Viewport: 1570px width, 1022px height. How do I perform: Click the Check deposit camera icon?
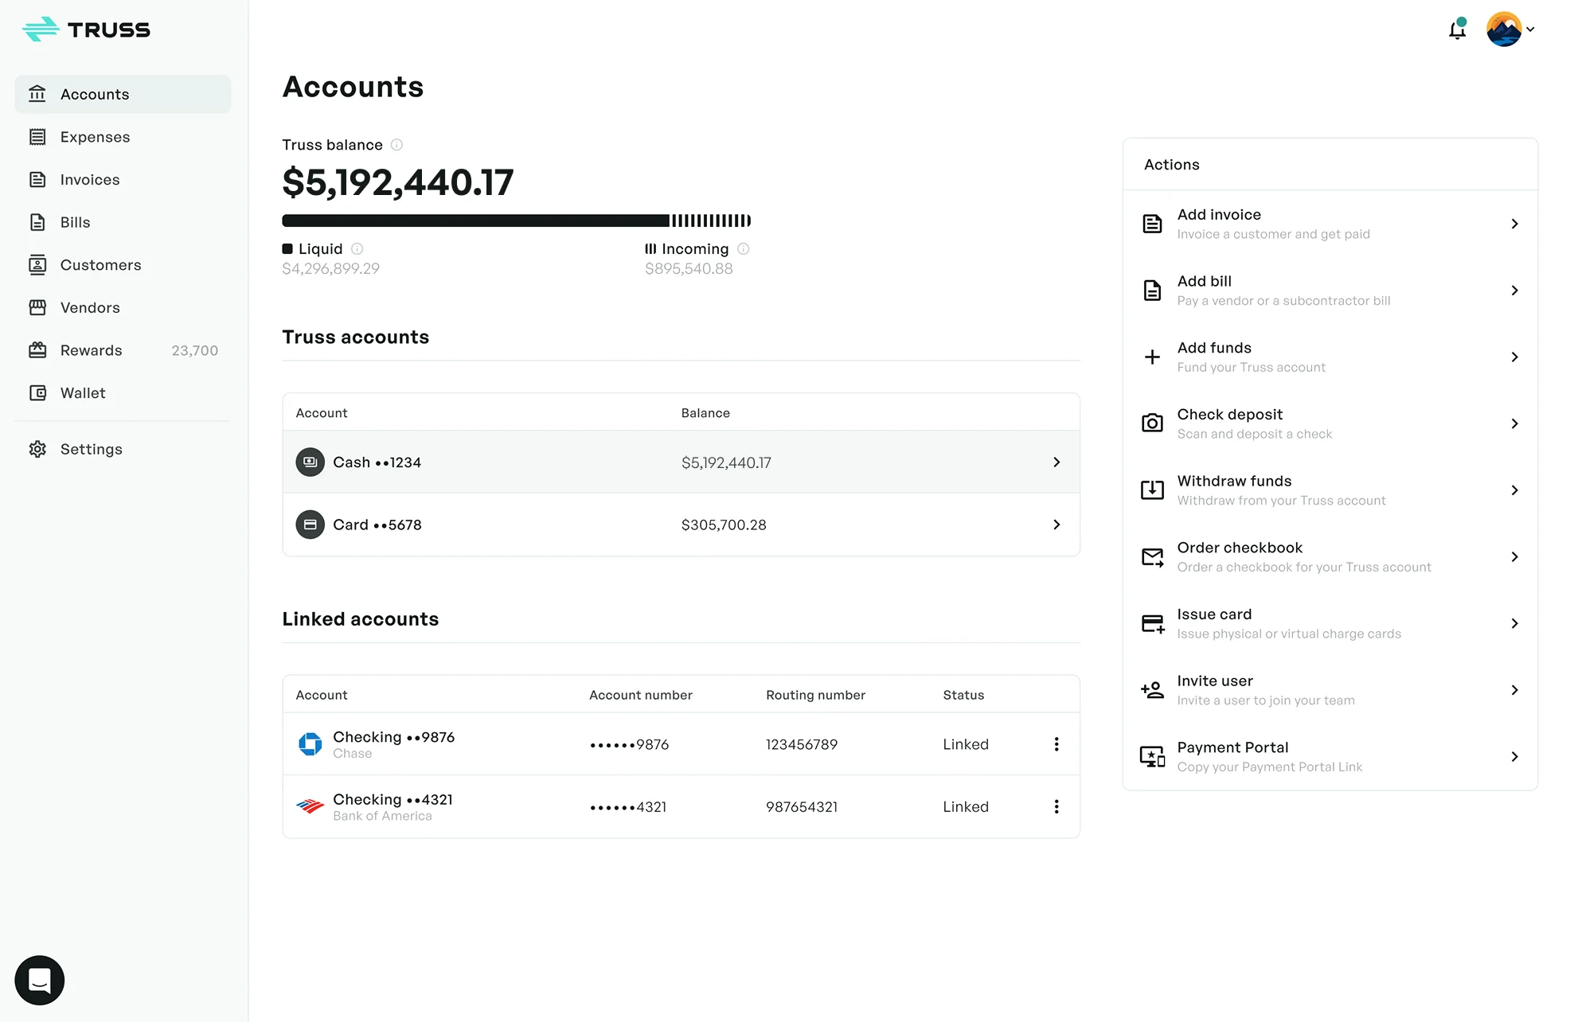pos(1152,423)
